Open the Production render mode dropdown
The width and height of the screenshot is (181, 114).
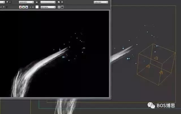click(101, 2)
